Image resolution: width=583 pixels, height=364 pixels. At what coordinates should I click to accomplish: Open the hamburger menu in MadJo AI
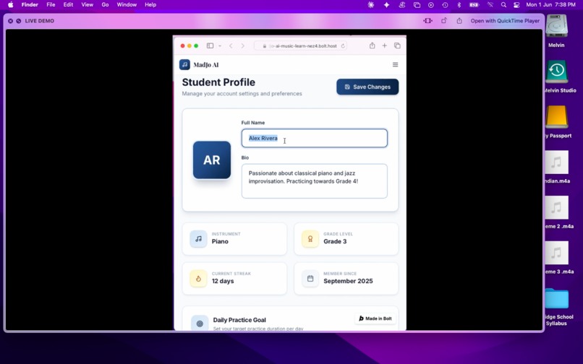click(x=395, y=64)
